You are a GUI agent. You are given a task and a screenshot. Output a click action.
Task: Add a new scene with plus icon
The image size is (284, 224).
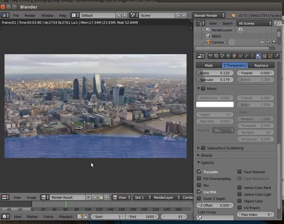[x=178, y=15]
